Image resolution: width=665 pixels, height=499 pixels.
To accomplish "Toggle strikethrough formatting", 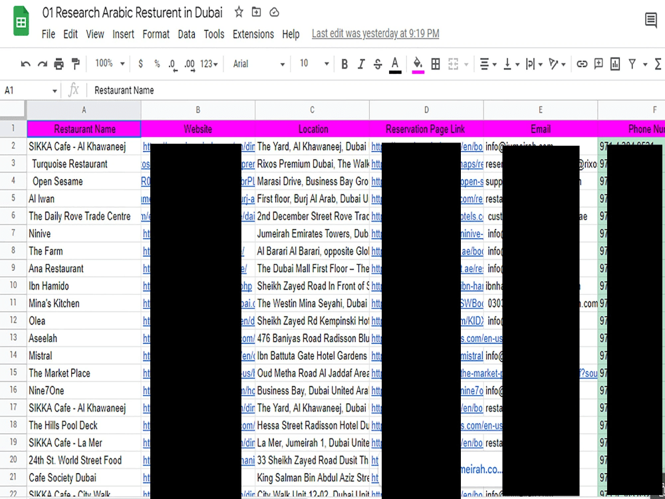I will pyautogui.click(x=378, y=64).
